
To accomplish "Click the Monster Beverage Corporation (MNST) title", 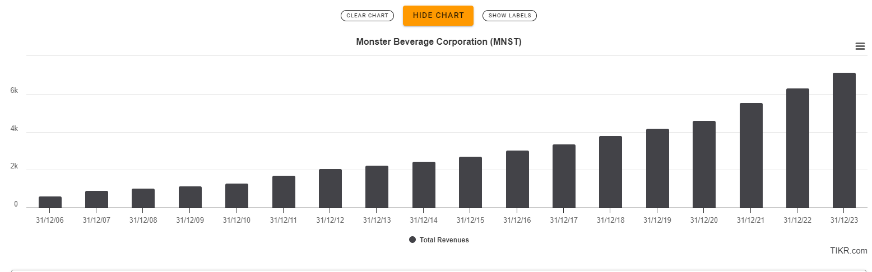I will (439, 42).
